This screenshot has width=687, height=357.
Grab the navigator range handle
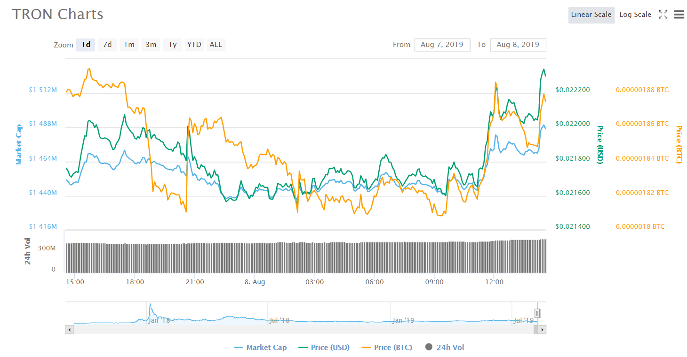(537, 313)
